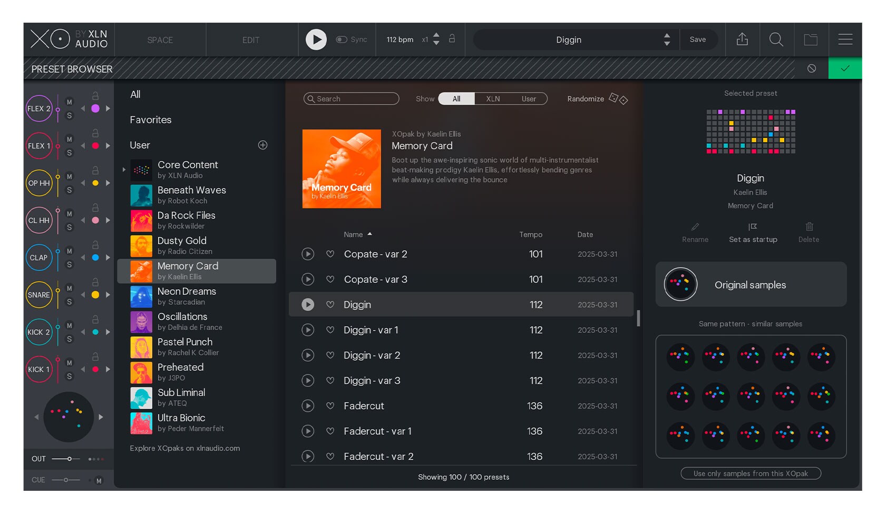Viewport: 887px width, 514px height.
Task: Sort presets by the Name column
Action: pos(353,235)
